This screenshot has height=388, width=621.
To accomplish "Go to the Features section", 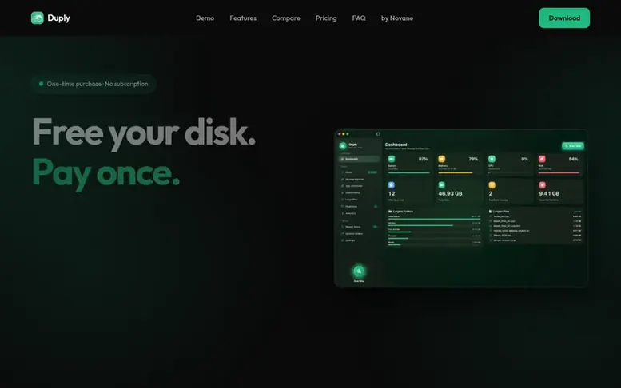I will click(x=243, y=18).
